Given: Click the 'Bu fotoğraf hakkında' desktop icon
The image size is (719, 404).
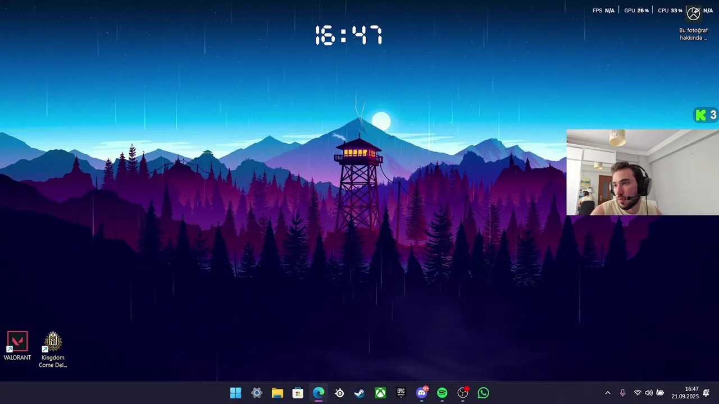Looking at the screenshot, I should [x=694, y=23].
